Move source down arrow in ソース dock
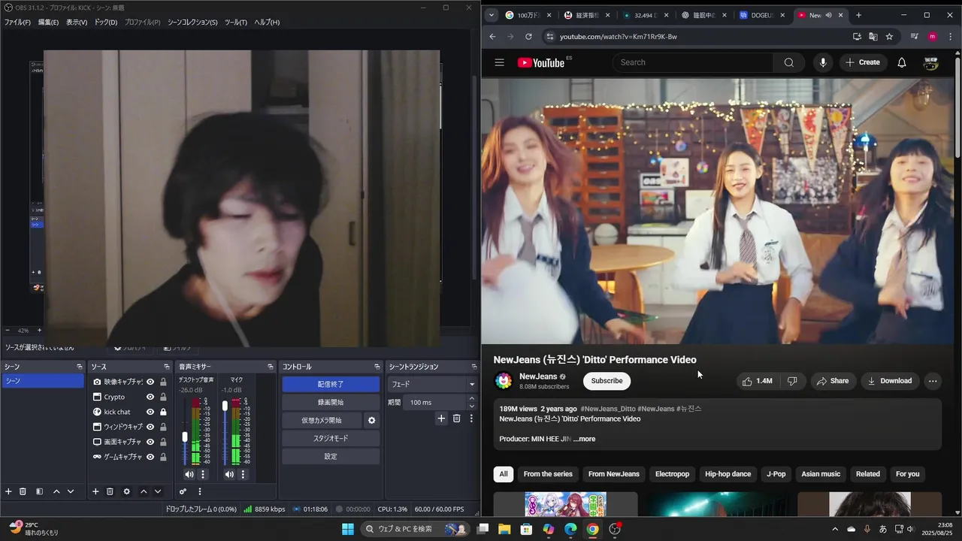Viewport: 962px width, 541px height. [x=158, y=491]
